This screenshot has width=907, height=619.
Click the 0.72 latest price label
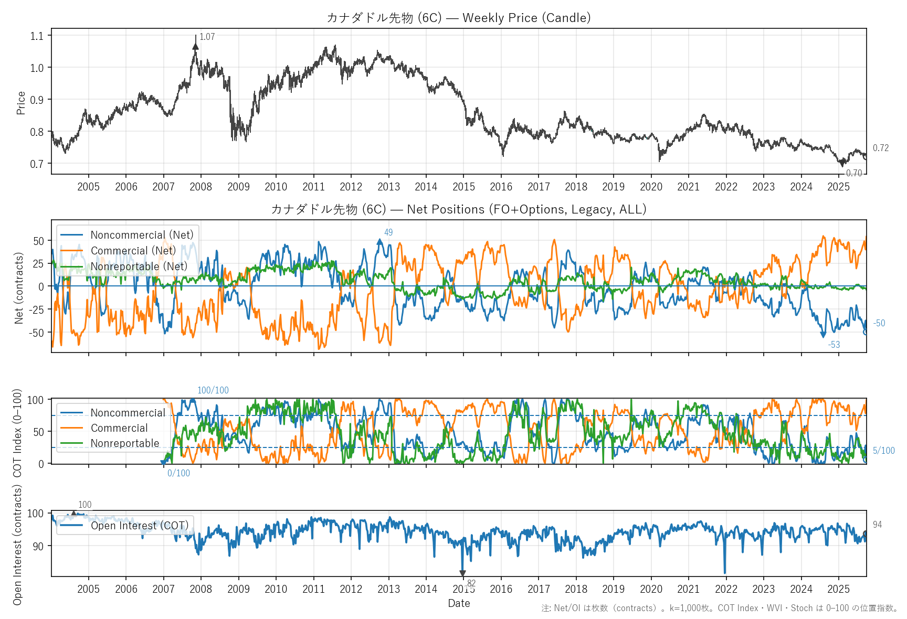tap(880, 148)
